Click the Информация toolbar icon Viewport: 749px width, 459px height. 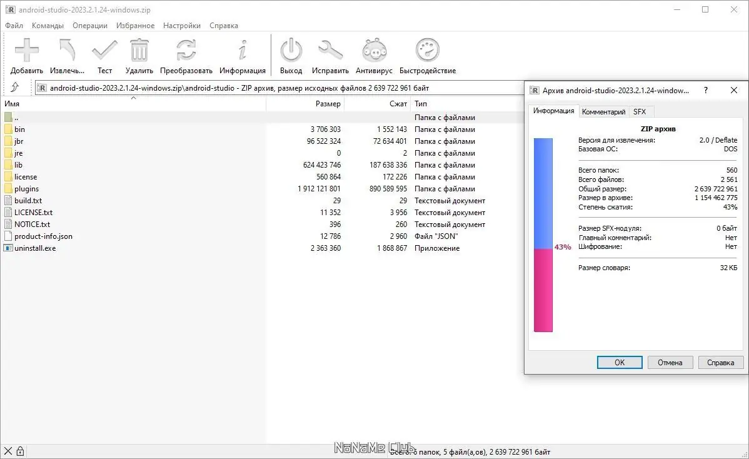[243, 50]
